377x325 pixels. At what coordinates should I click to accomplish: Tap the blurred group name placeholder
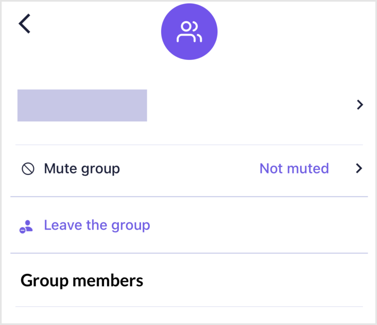[82, 105]
